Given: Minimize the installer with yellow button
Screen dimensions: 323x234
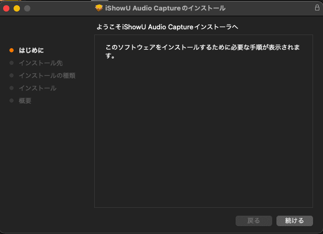Looking at the screenshot, I should click(x=17, y=8).
